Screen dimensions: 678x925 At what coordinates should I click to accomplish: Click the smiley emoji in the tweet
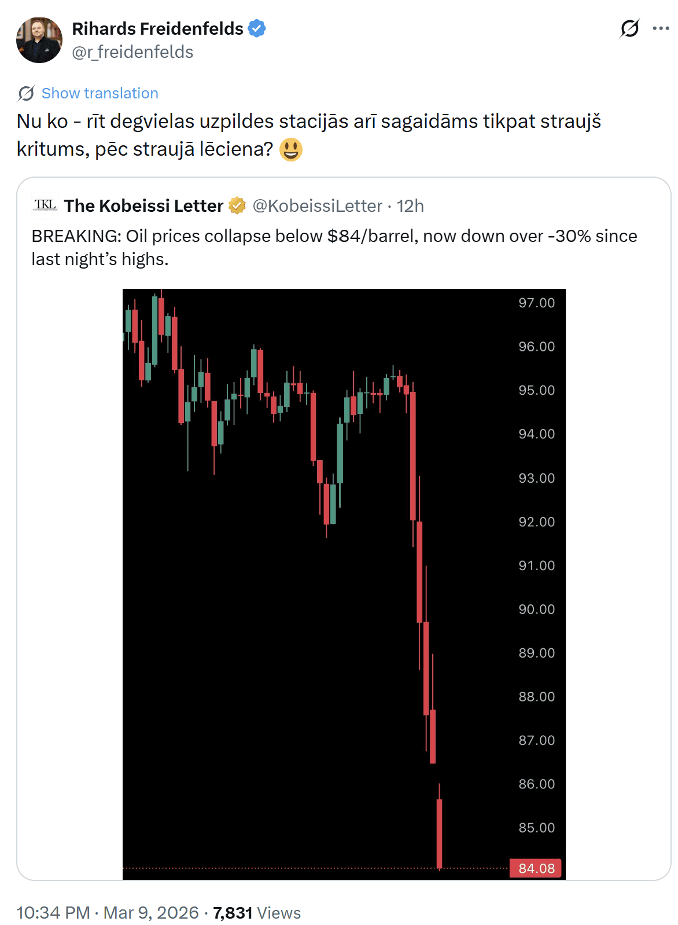[x=290, y=149]
